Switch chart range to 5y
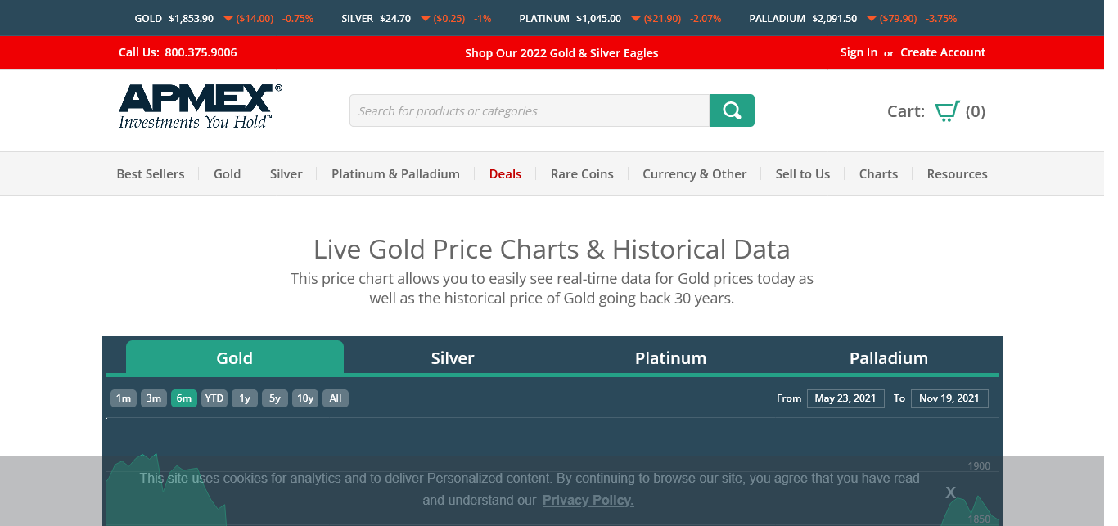The height and width of the screenshot is (526, 1118). (275, 398)
